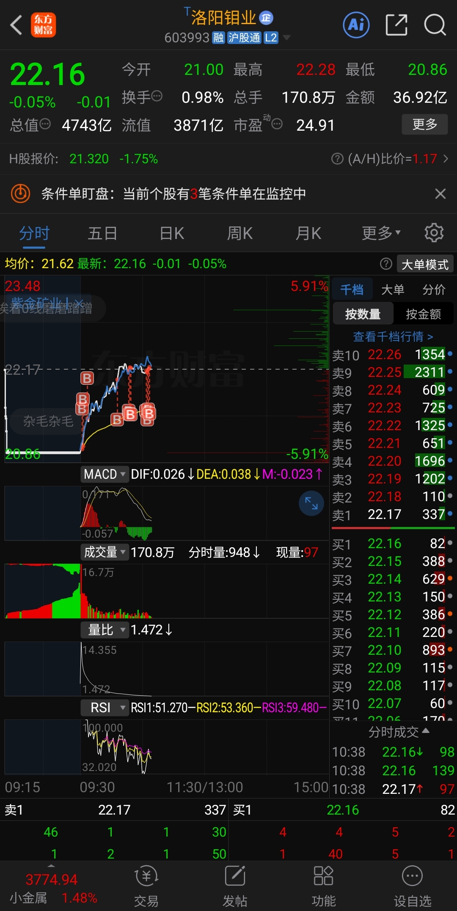The height and width of the screenshot is (911, 457).
Task: Switch to the 千档 tab
Action: 352,290
